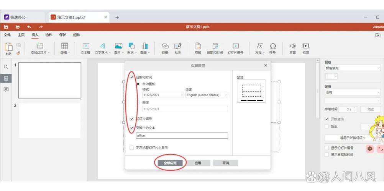Click the Footer (页脚) toolbar icon
Screen dimensions: 384x191
tap(198, 46)
